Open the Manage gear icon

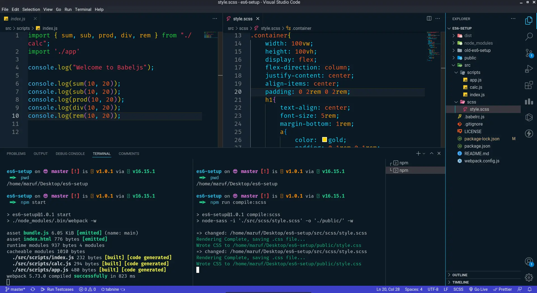[x=529, y=278]
